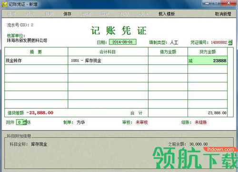
Task: Close the 记账凭证 window
Action: pyautogui.click(x=228, y=3)
